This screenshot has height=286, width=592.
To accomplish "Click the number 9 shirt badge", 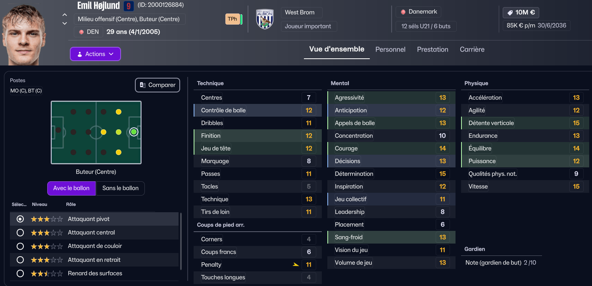I will point(129,6).
